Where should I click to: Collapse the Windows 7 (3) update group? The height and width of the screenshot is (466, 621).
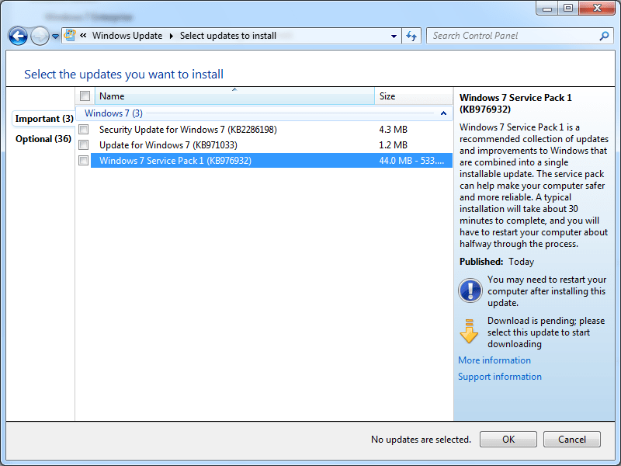pyautogui.click(x=443, y=113)
